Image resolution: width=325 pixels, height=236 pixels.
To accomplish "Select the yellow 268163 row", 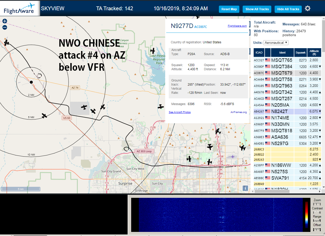I will [x=287, y=160].
